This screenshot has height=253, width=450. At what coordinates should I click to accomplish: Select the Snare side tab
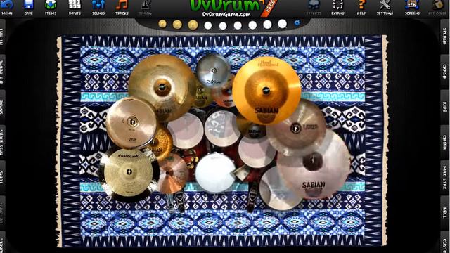(2, 107)
